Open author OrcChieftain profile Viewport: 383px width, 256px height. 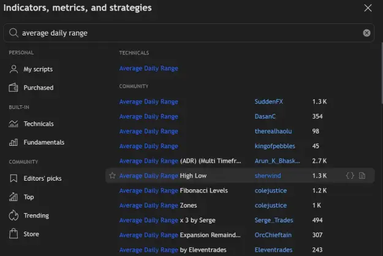273,235
